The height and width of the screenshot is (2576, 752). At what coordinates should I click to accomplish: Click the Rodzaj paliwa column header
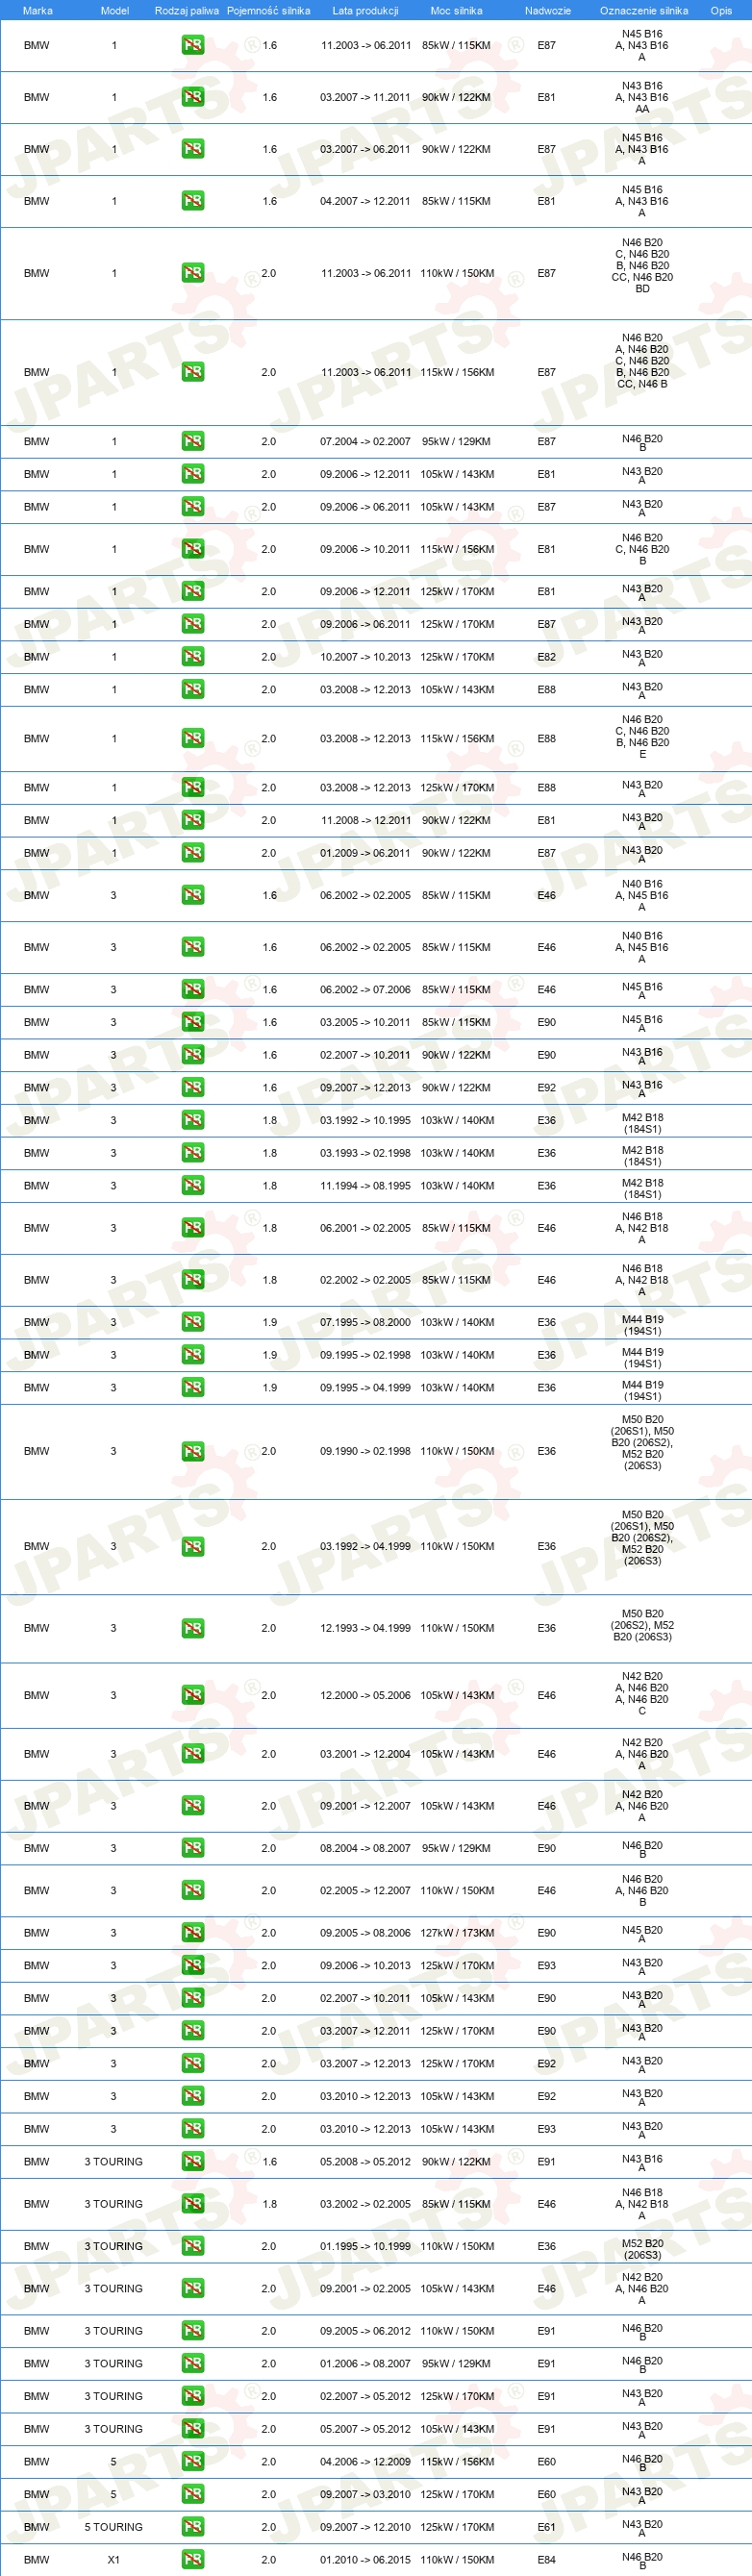[x=187, y=10]
